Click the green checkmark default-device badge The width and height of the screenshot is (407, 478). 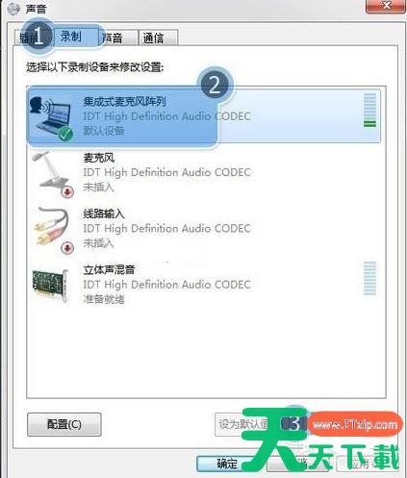65,134
